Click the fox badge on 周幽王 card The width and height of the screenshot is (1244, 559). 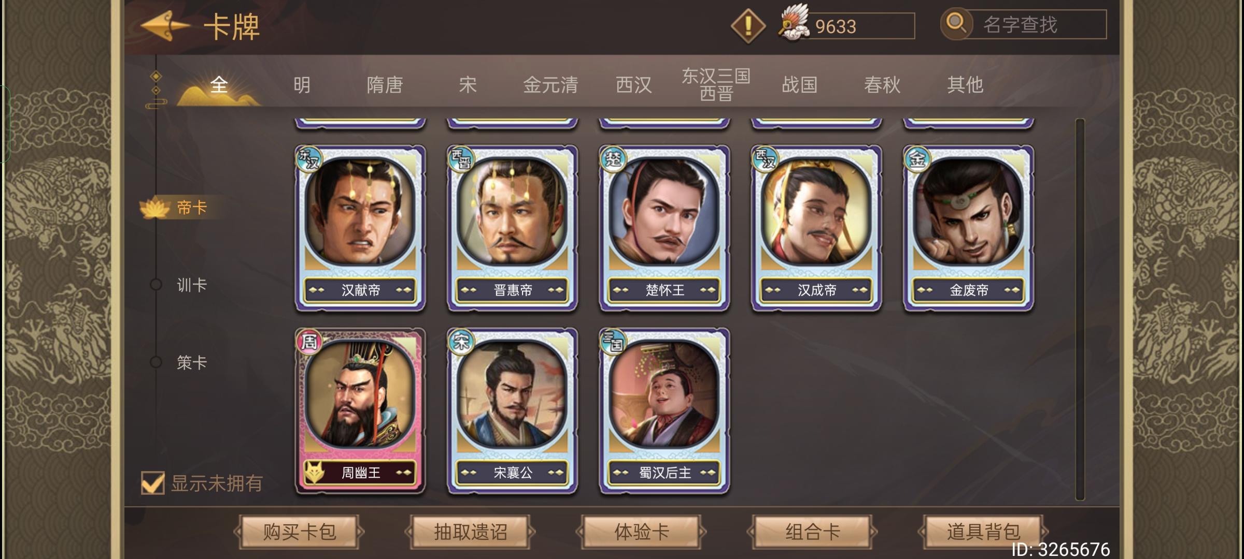click(314, 472)
